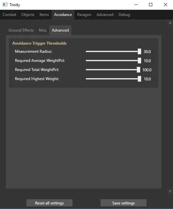173x209 pixels.
Task: Open the Misc sub-tab
Action: (x=43, y=30)
